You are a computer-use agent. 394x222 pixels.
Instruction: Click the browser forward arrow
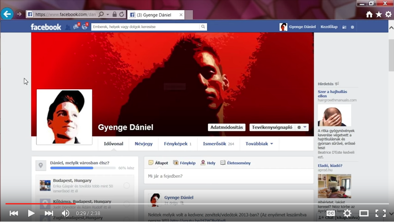pyautogui.click(x=19, y=14)
